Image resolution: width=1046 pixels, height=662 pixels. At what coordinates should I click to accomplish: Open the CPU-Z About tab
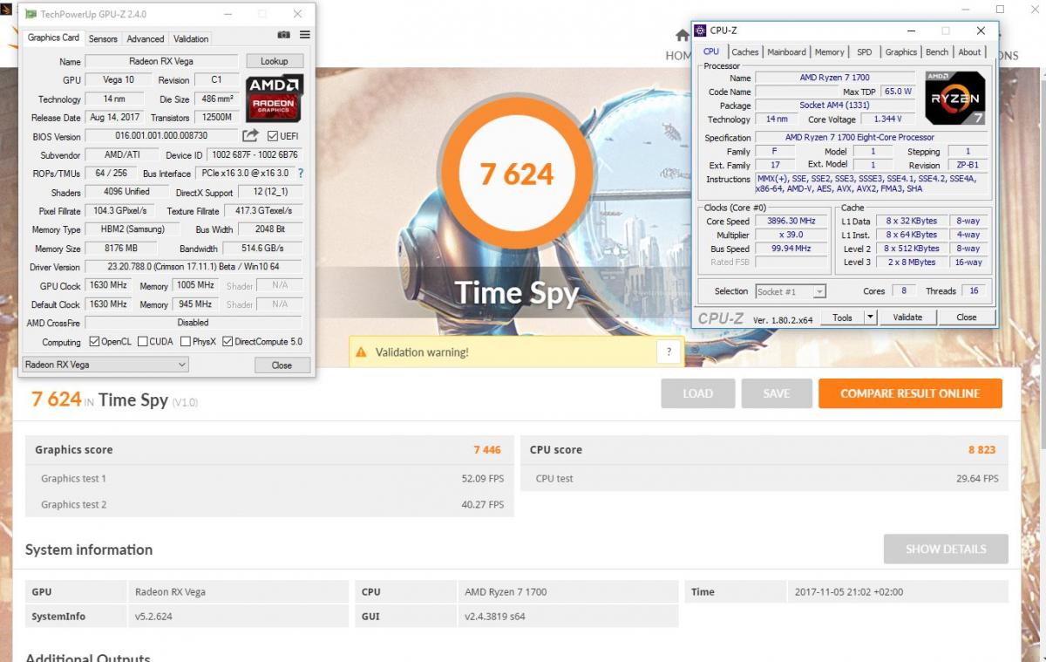pos(969,52)
